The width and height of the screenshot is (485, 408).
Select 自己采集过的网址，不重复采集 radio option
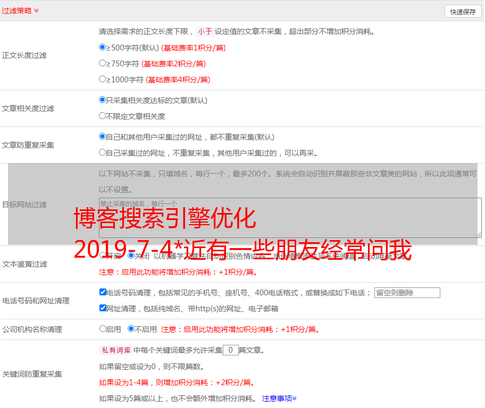point(103,152)
